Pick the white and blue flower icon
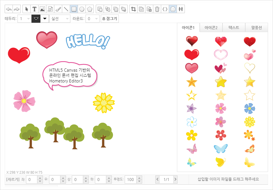This screenshot has width=273, height=190. (192, 122)
